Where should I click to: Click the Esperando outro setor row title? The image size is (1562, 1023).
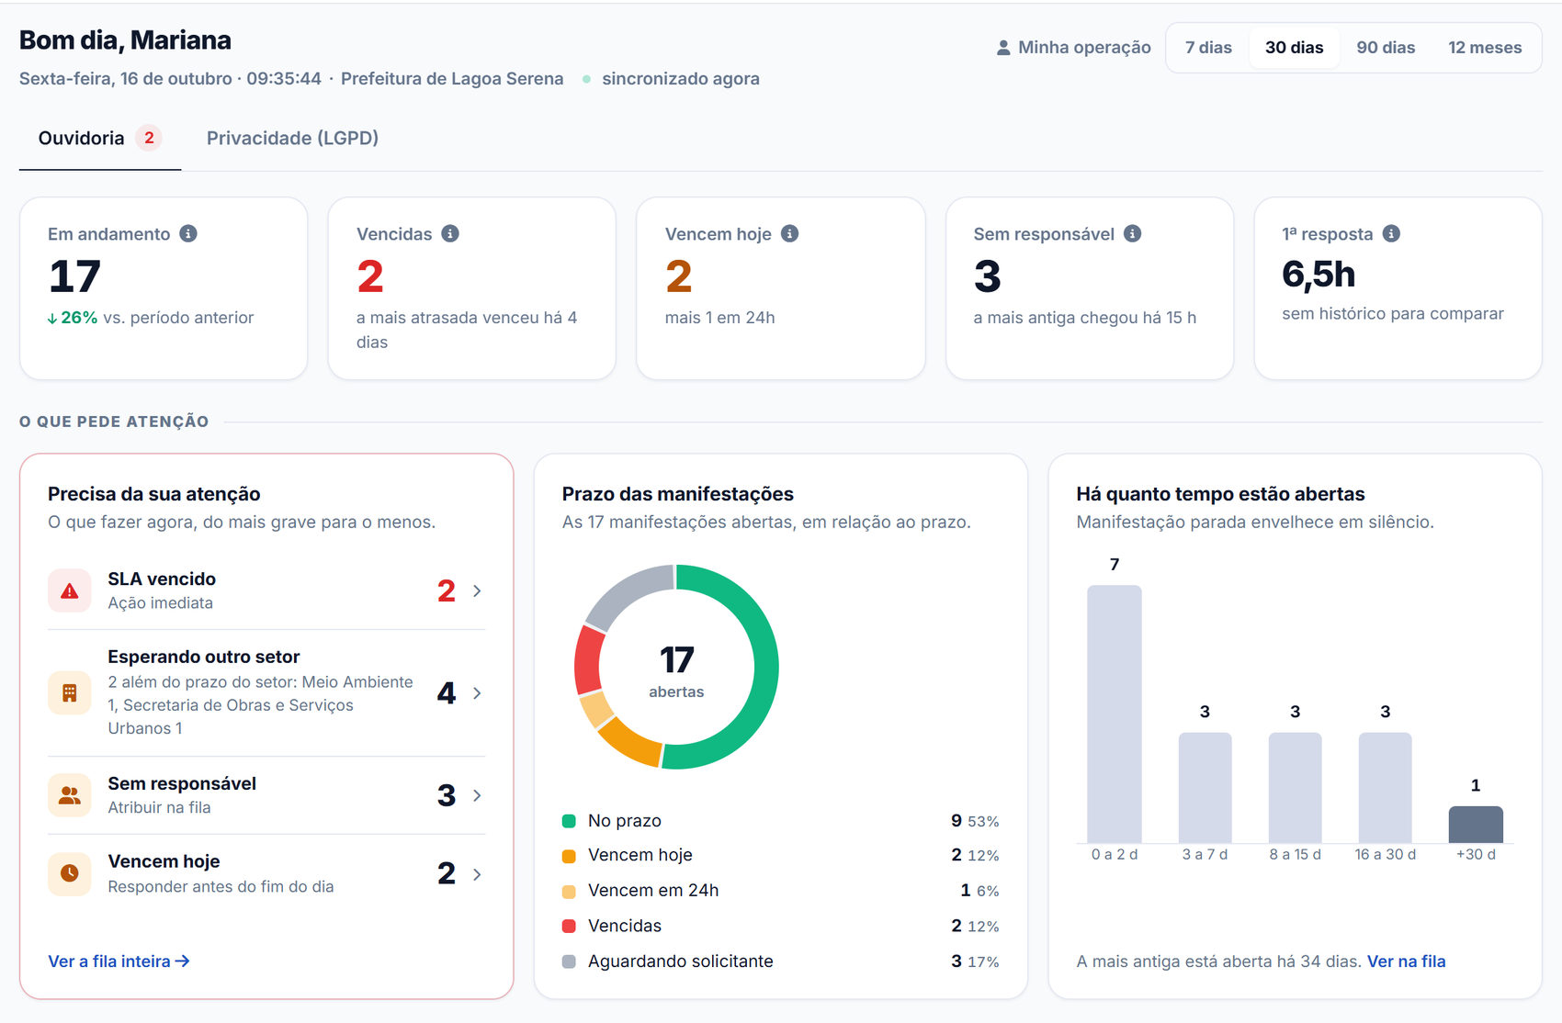(x=204, y=657)
